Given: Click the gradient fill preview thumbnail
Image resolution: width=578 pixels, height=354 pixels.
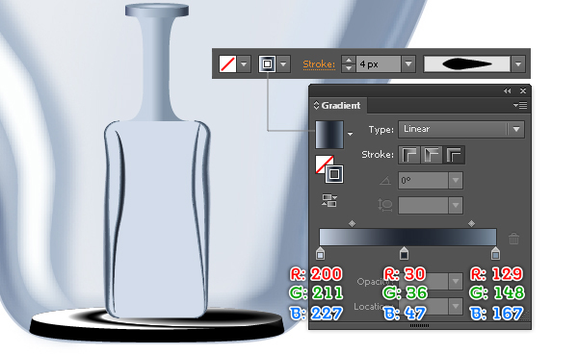Looking at the screenshot, I should click(329, 135).
